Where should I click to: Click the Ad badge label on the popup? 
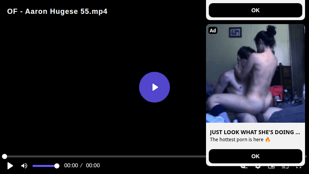213,30
